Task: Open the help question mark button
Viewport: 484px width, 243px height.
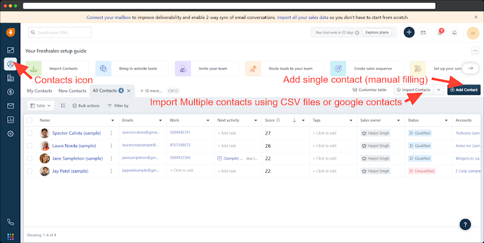Action: (465, 224)
